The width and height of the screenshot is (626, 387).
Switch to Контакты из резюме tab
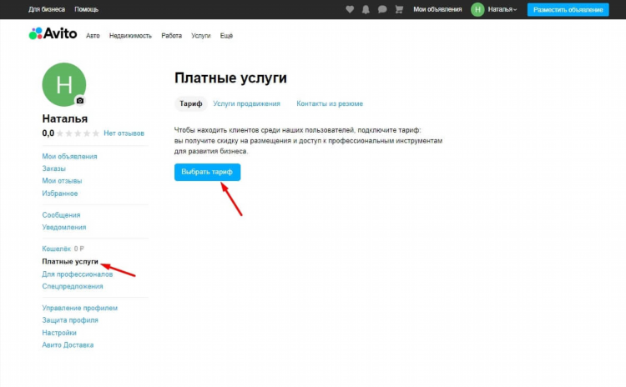click(330, 103)
